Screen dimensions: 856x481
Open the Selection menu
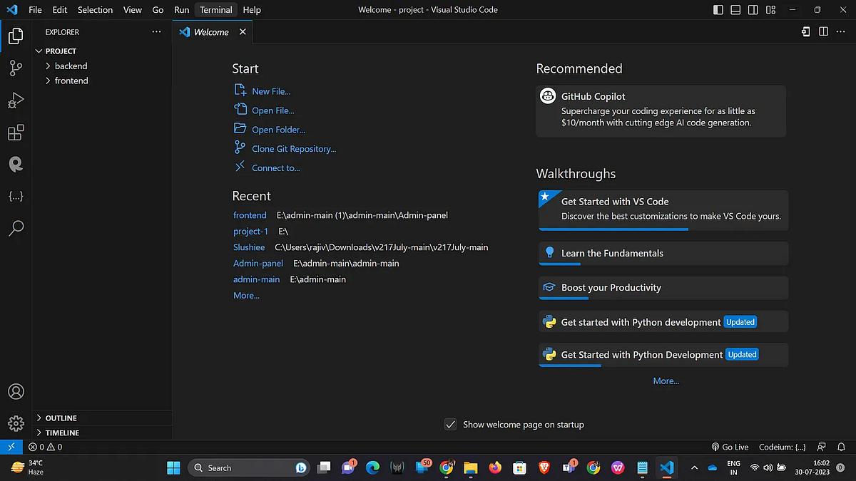coord(95,10)
